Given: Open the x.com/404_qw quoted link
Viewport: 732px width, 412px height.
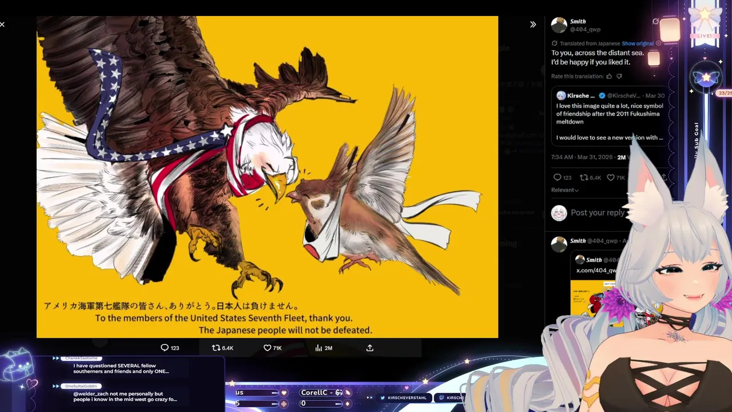Looking at the screenshot, I should [x=596, y=270].
